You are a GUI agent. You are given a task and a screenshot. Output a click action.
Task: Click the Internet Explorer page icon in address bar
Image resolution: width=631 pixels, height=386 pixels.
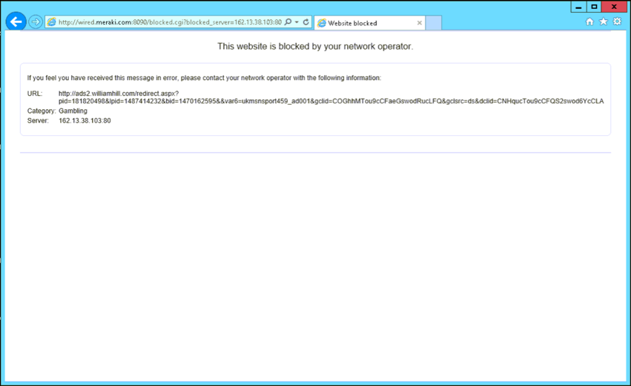coord(51,22)
